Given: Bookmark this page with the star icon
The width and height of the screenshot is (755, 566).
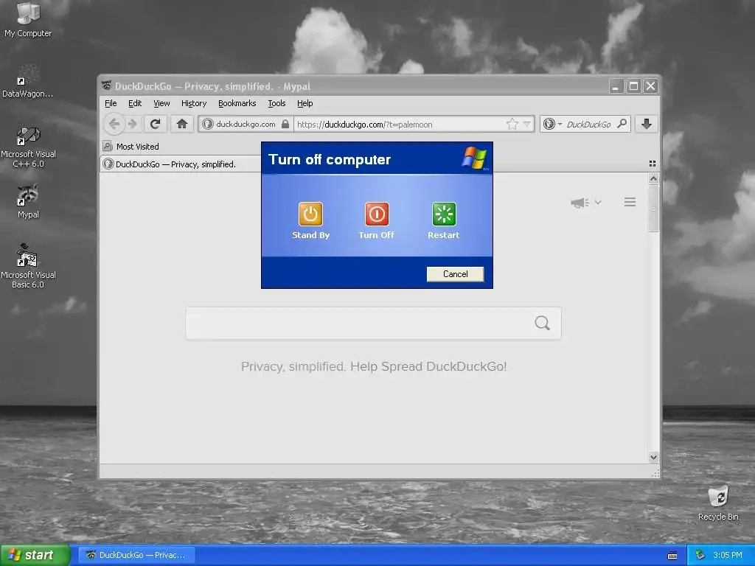Looking at the screenshot, I should coord(512,124).
